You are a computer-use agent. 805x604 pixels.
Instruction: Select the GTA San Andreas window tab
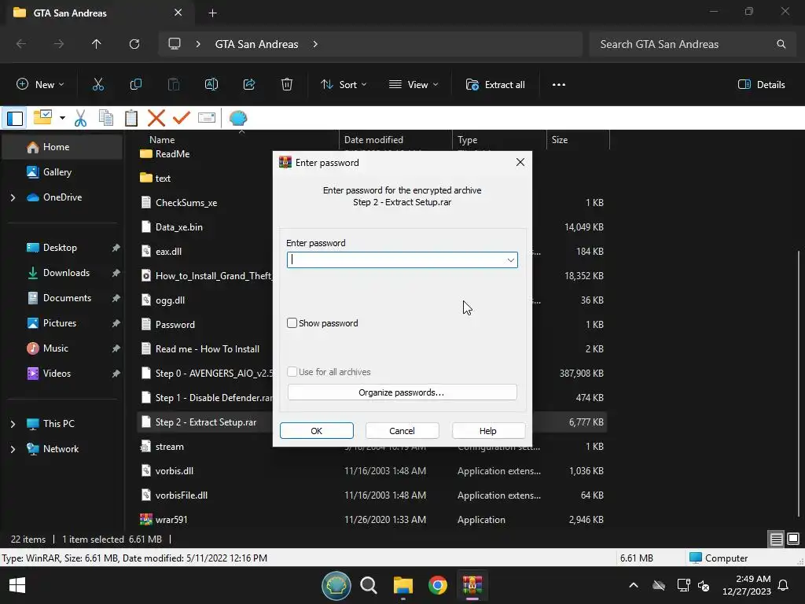coord(100,13)
